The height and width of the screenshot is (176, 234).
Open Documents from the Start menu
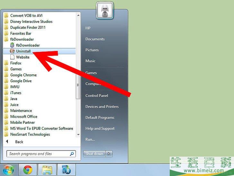[x=95, y=39]
